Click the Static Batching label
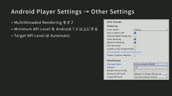Viewport: 172px width, 96px height. click(114, 39)
